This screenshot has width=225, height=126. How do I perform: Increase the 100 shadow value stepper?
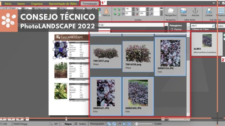[147, 13]
